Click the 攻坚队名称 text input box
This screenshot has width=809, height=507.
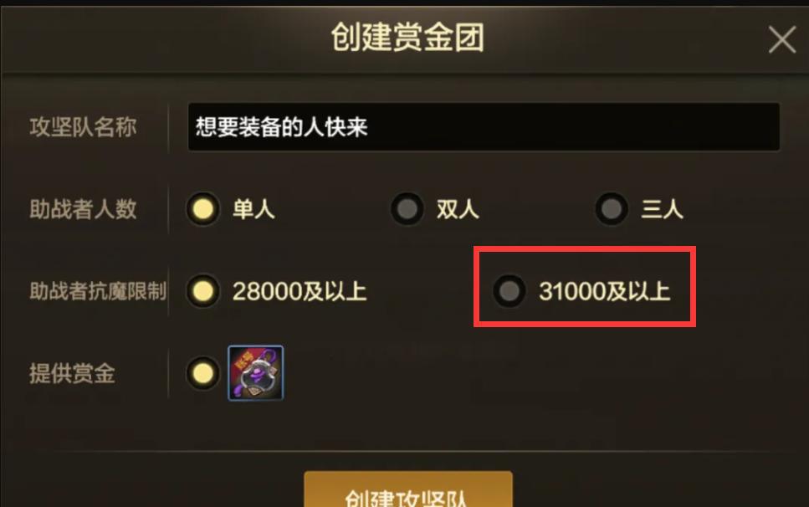(484, 127)
